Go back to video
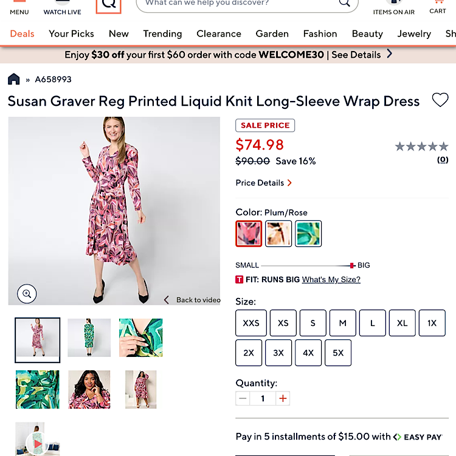The image size is (456, 456). point(192,300)
